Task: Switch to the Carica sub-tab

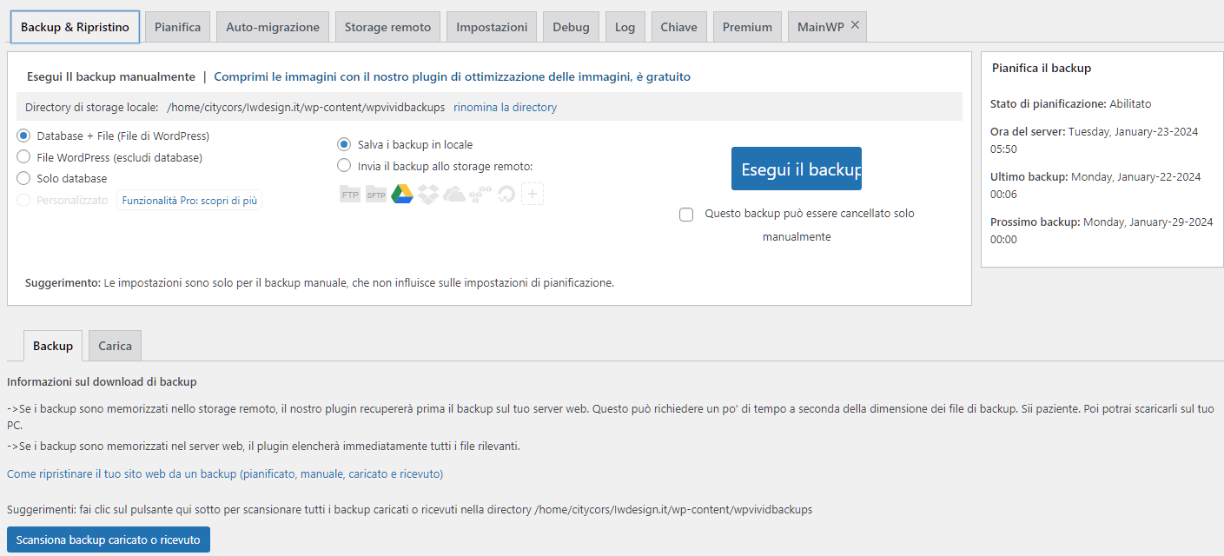Action: tap(115, 346)
